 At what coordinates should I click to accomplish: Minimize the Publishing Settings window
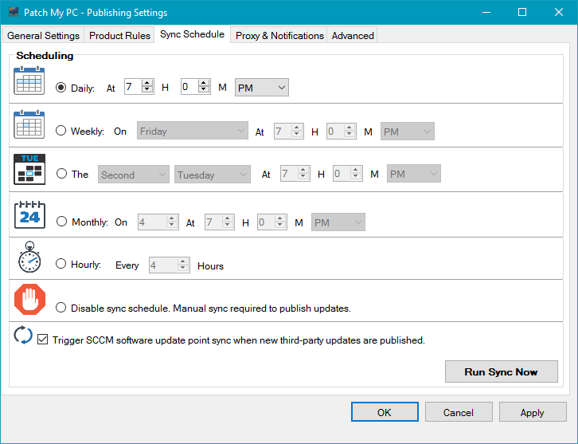point(486,12)
